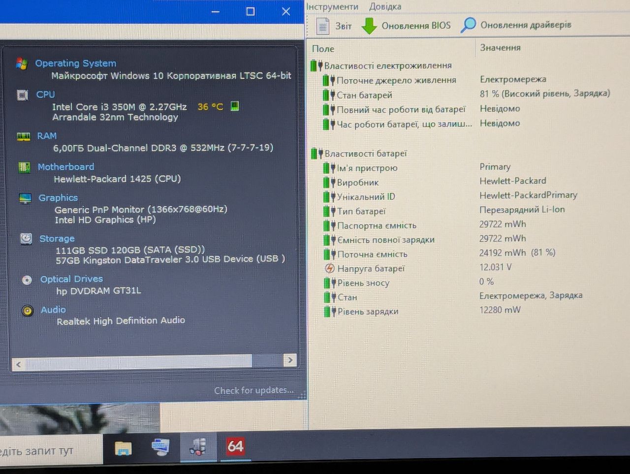Click the horizontal scrollbar right arrow in Speccy
The image size is (630, 474).
coord(290,360)
